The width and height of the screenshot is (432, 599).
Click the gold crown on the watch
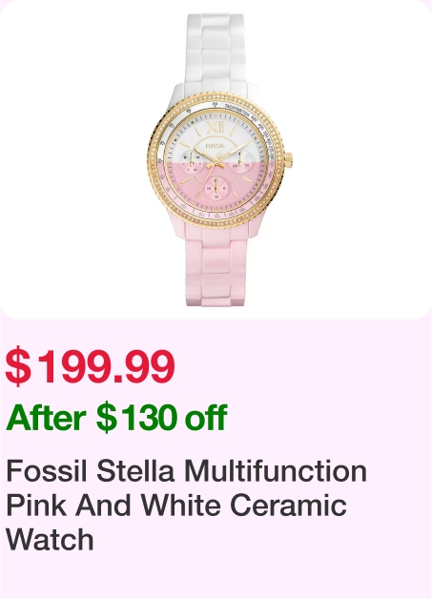[288, 159]
